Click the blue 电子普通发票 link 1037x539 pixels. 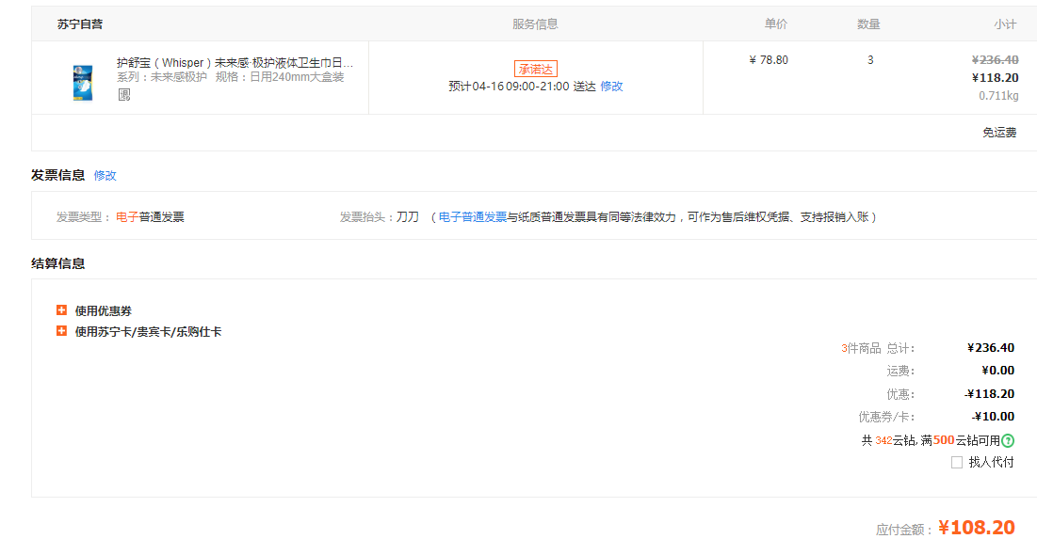pos(473,216)
